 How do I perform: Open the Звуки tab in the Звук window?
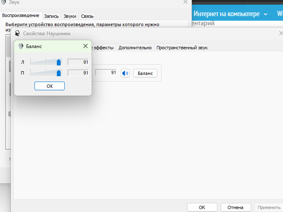(70, 16)
